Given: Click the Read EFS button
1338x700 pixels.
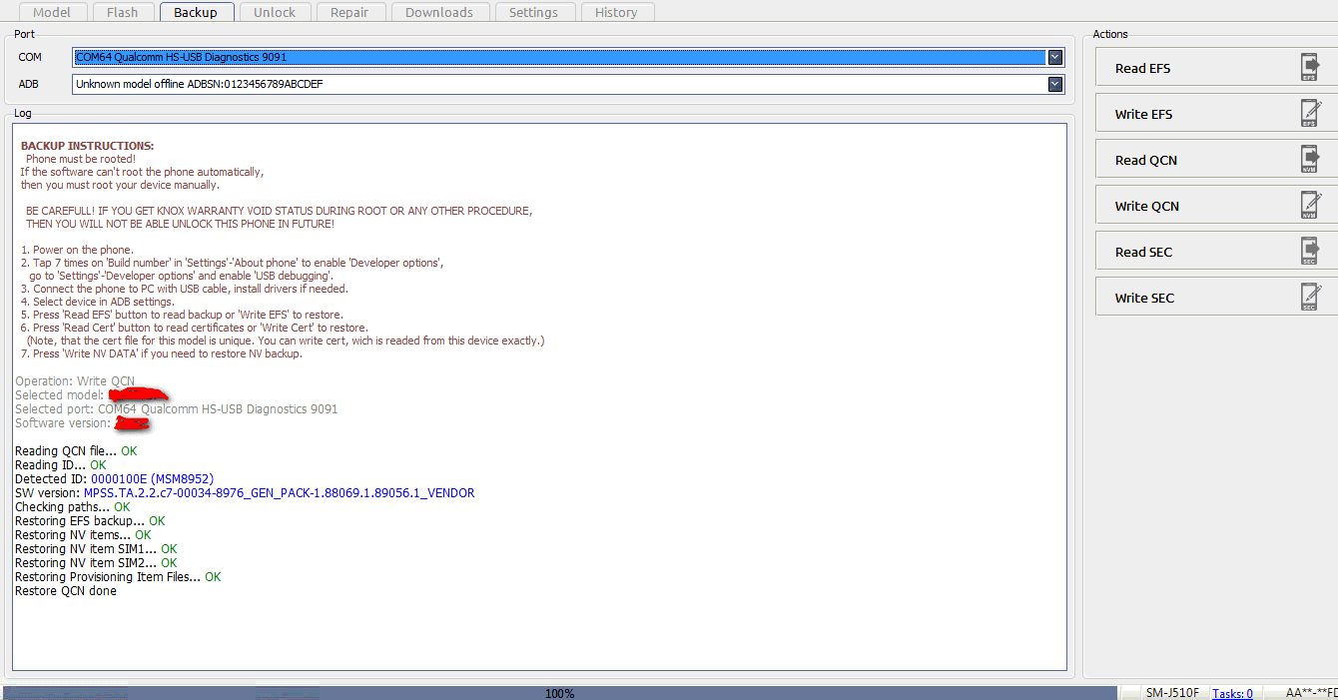Looking at the screenshot, I should pyautogui.click(x=1216, y=68).
